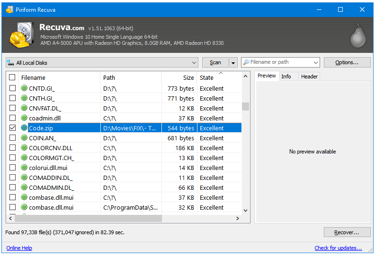
Task: Click the horizontal scrollbar thumb of file list
Action: click(x=88, y=218)
